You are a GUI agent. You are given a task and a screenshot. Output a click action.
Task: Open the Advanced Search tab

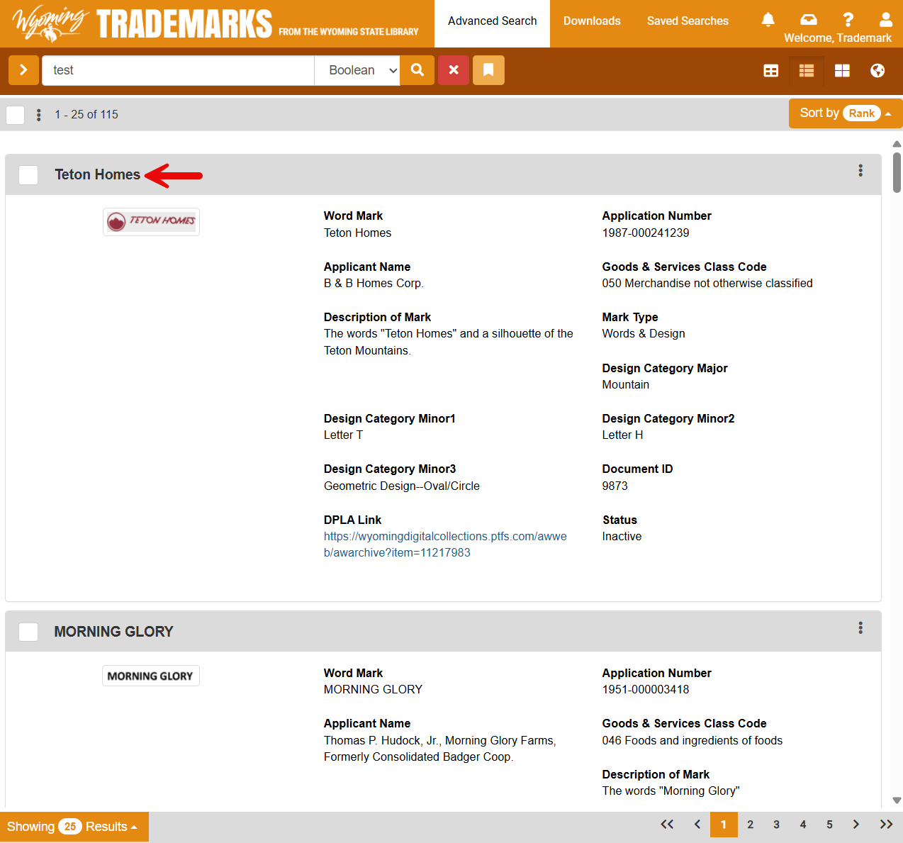(493, 21)
